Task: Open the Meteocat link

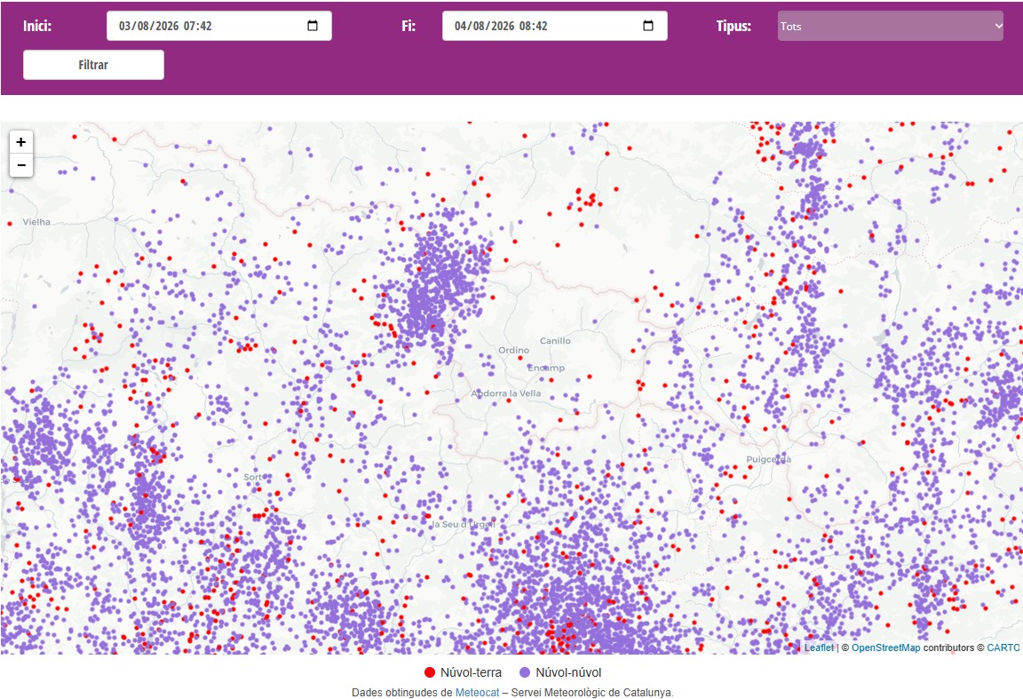Action: (x=477, y=693)
